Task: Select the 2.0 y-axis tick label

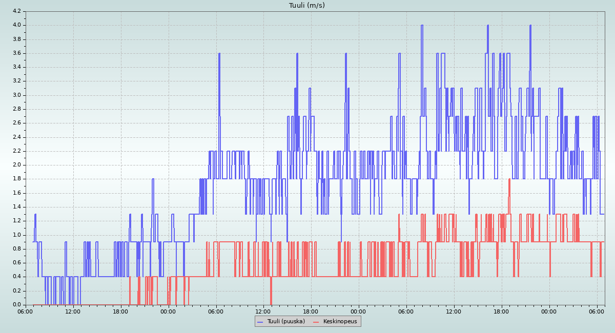Action: (x=16, y=164)
